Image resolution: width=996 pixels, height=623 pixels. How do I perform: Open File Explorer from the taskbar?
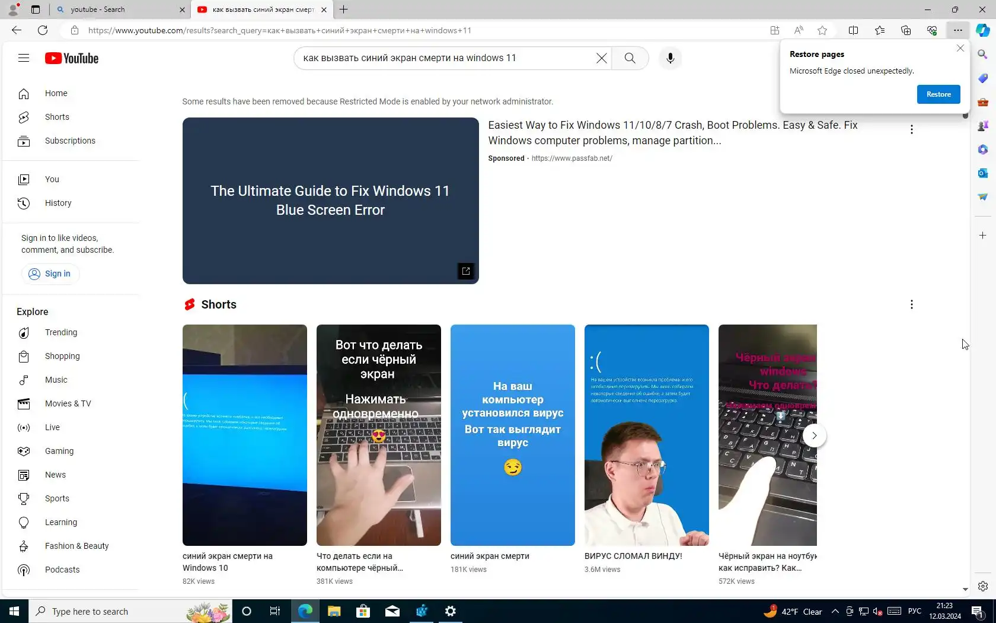tap(334, 611)
